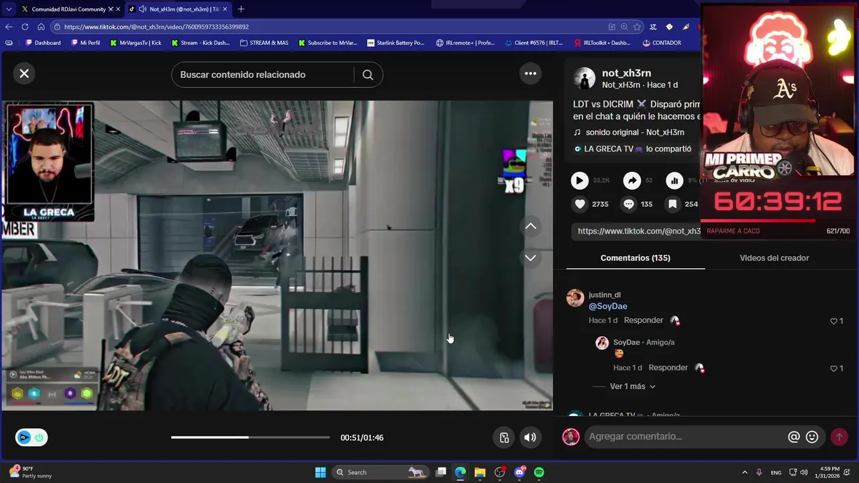Image resolution: width=859 pixels, height=483 pixels.
Task: Zoom the page via magnifier icon in the address bar
Action: [624, 27]
